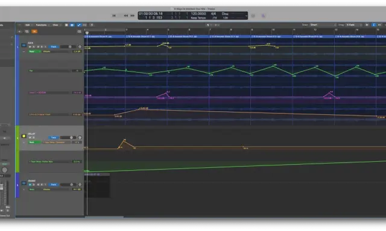Click the highlighted M mute button on SNARE
The width and height of the screenshot is (386, 231).
point(30,185)
